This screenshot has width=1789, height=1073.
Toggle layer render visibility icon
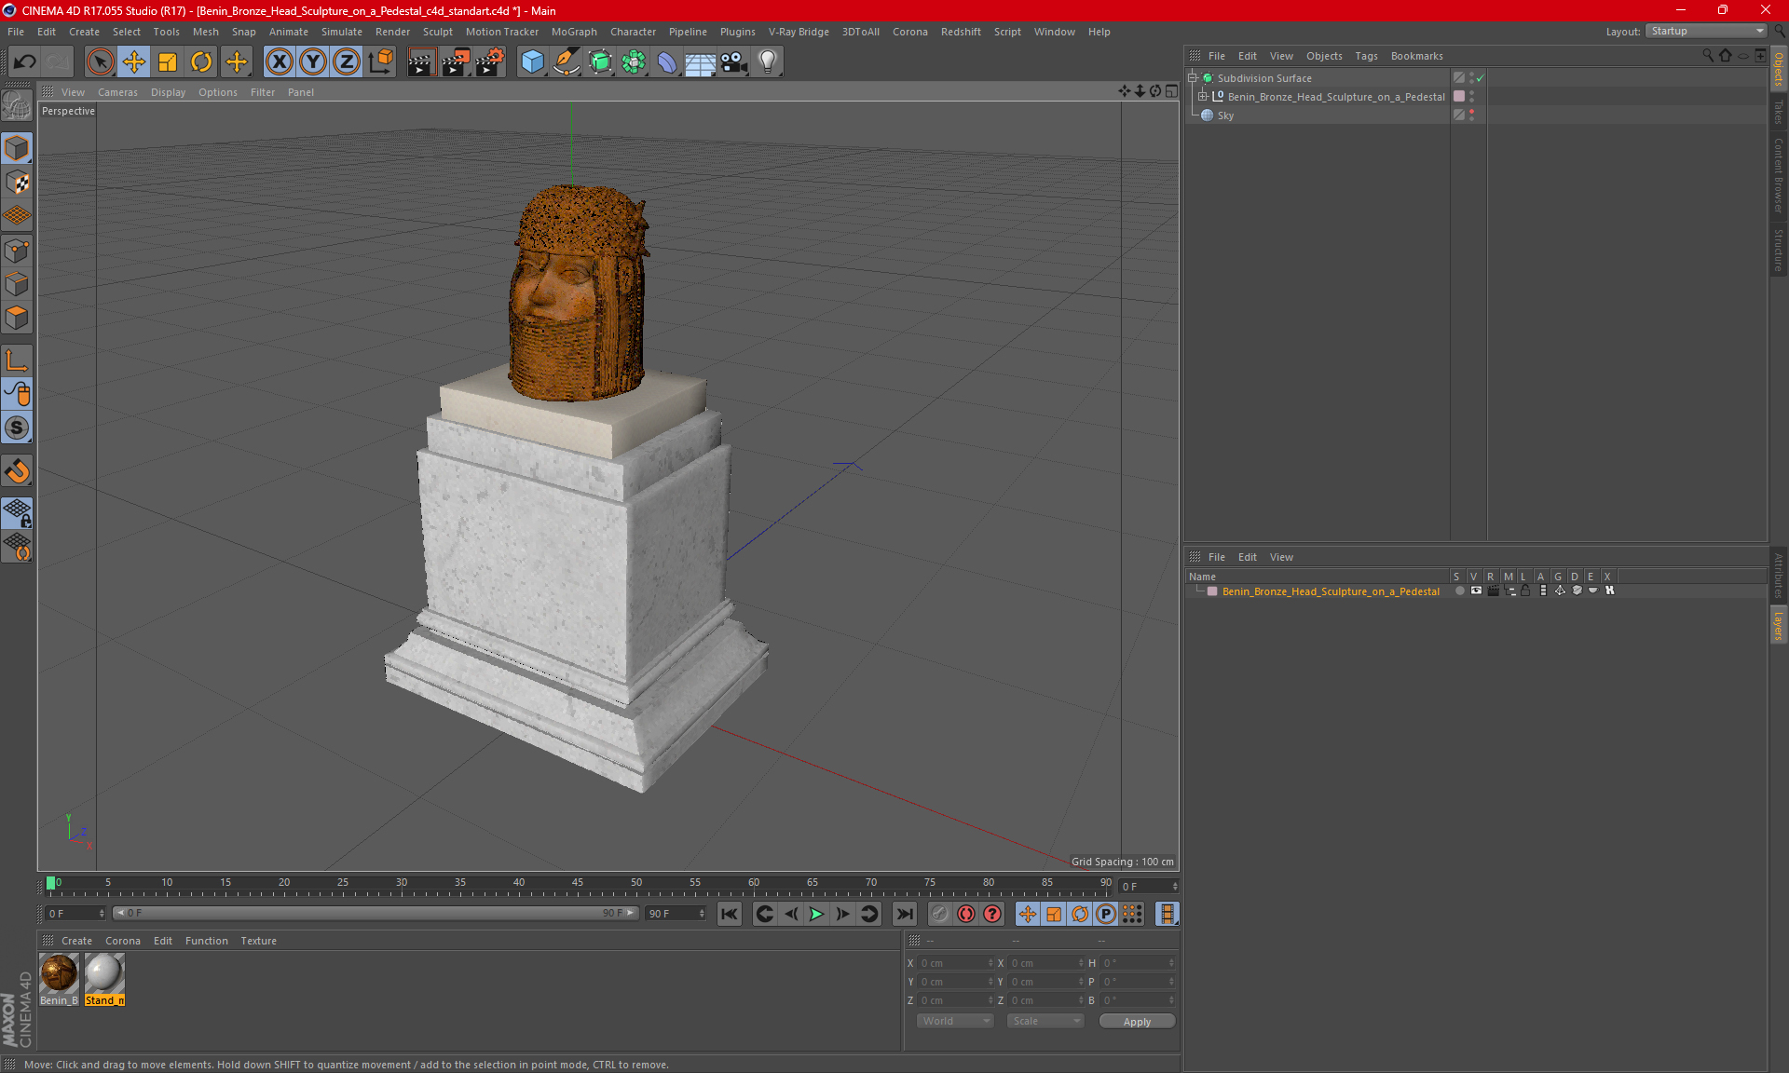(x=1493, y=591)
